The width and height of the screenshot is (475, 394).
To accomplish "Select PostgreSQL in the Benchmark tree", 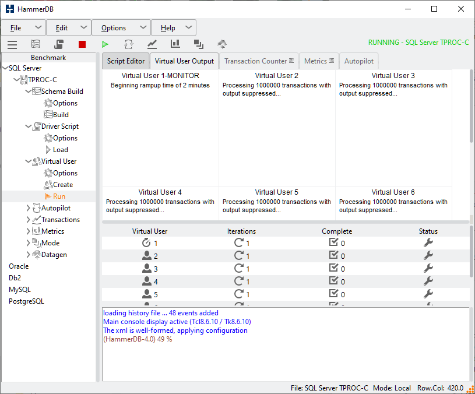I will point(26,301).
